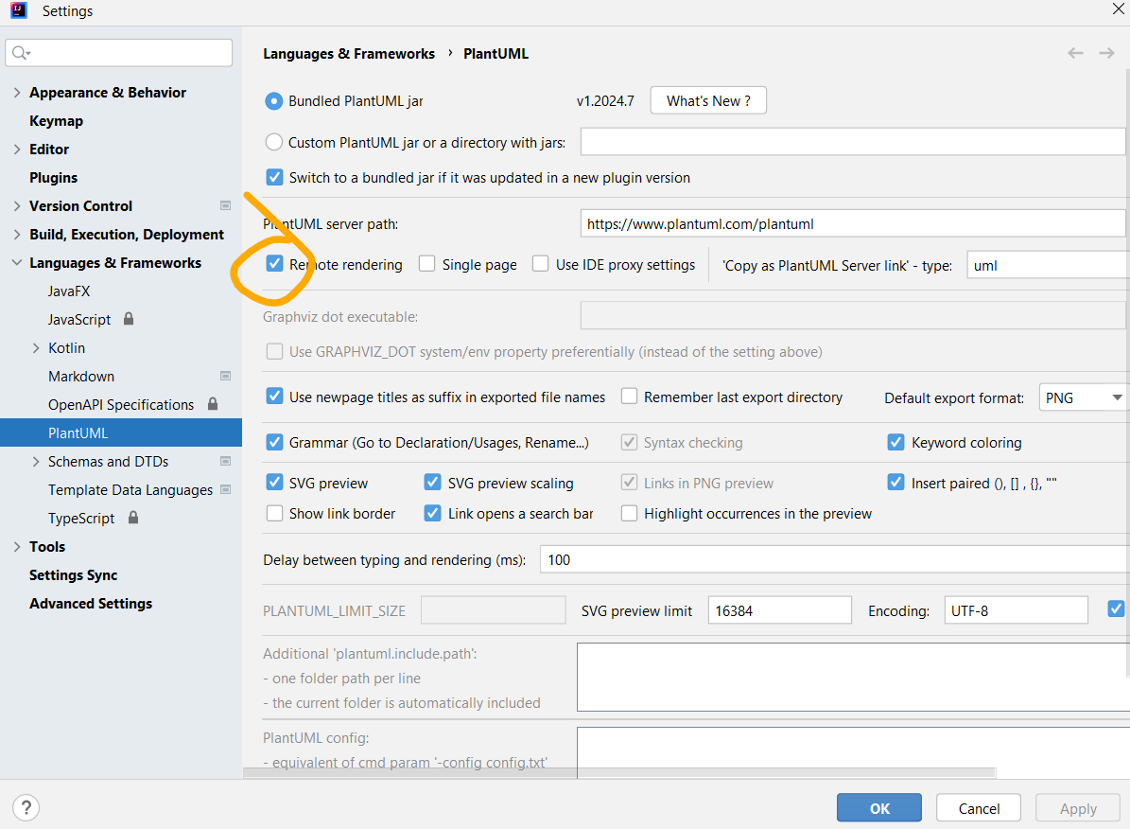The image size is (1130, 829).
Task: Select Custom PlantUML jar radio button
Action: 274,142
